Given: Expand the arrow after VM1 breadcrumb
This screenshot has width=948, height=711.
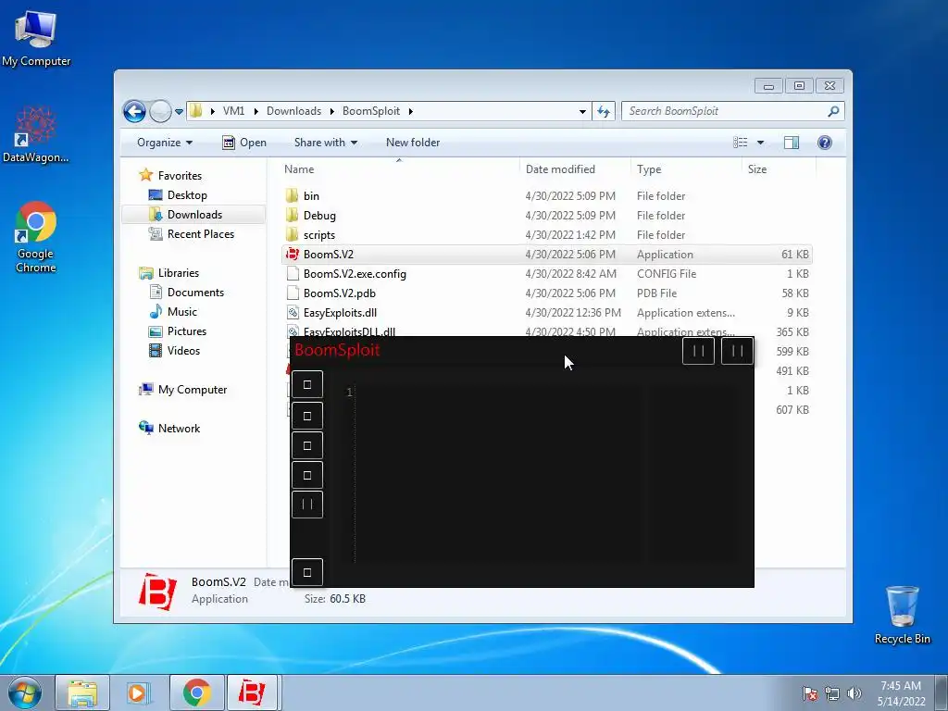Looking at the screenshot, I should pyautogui.click(x=256, y=111).
